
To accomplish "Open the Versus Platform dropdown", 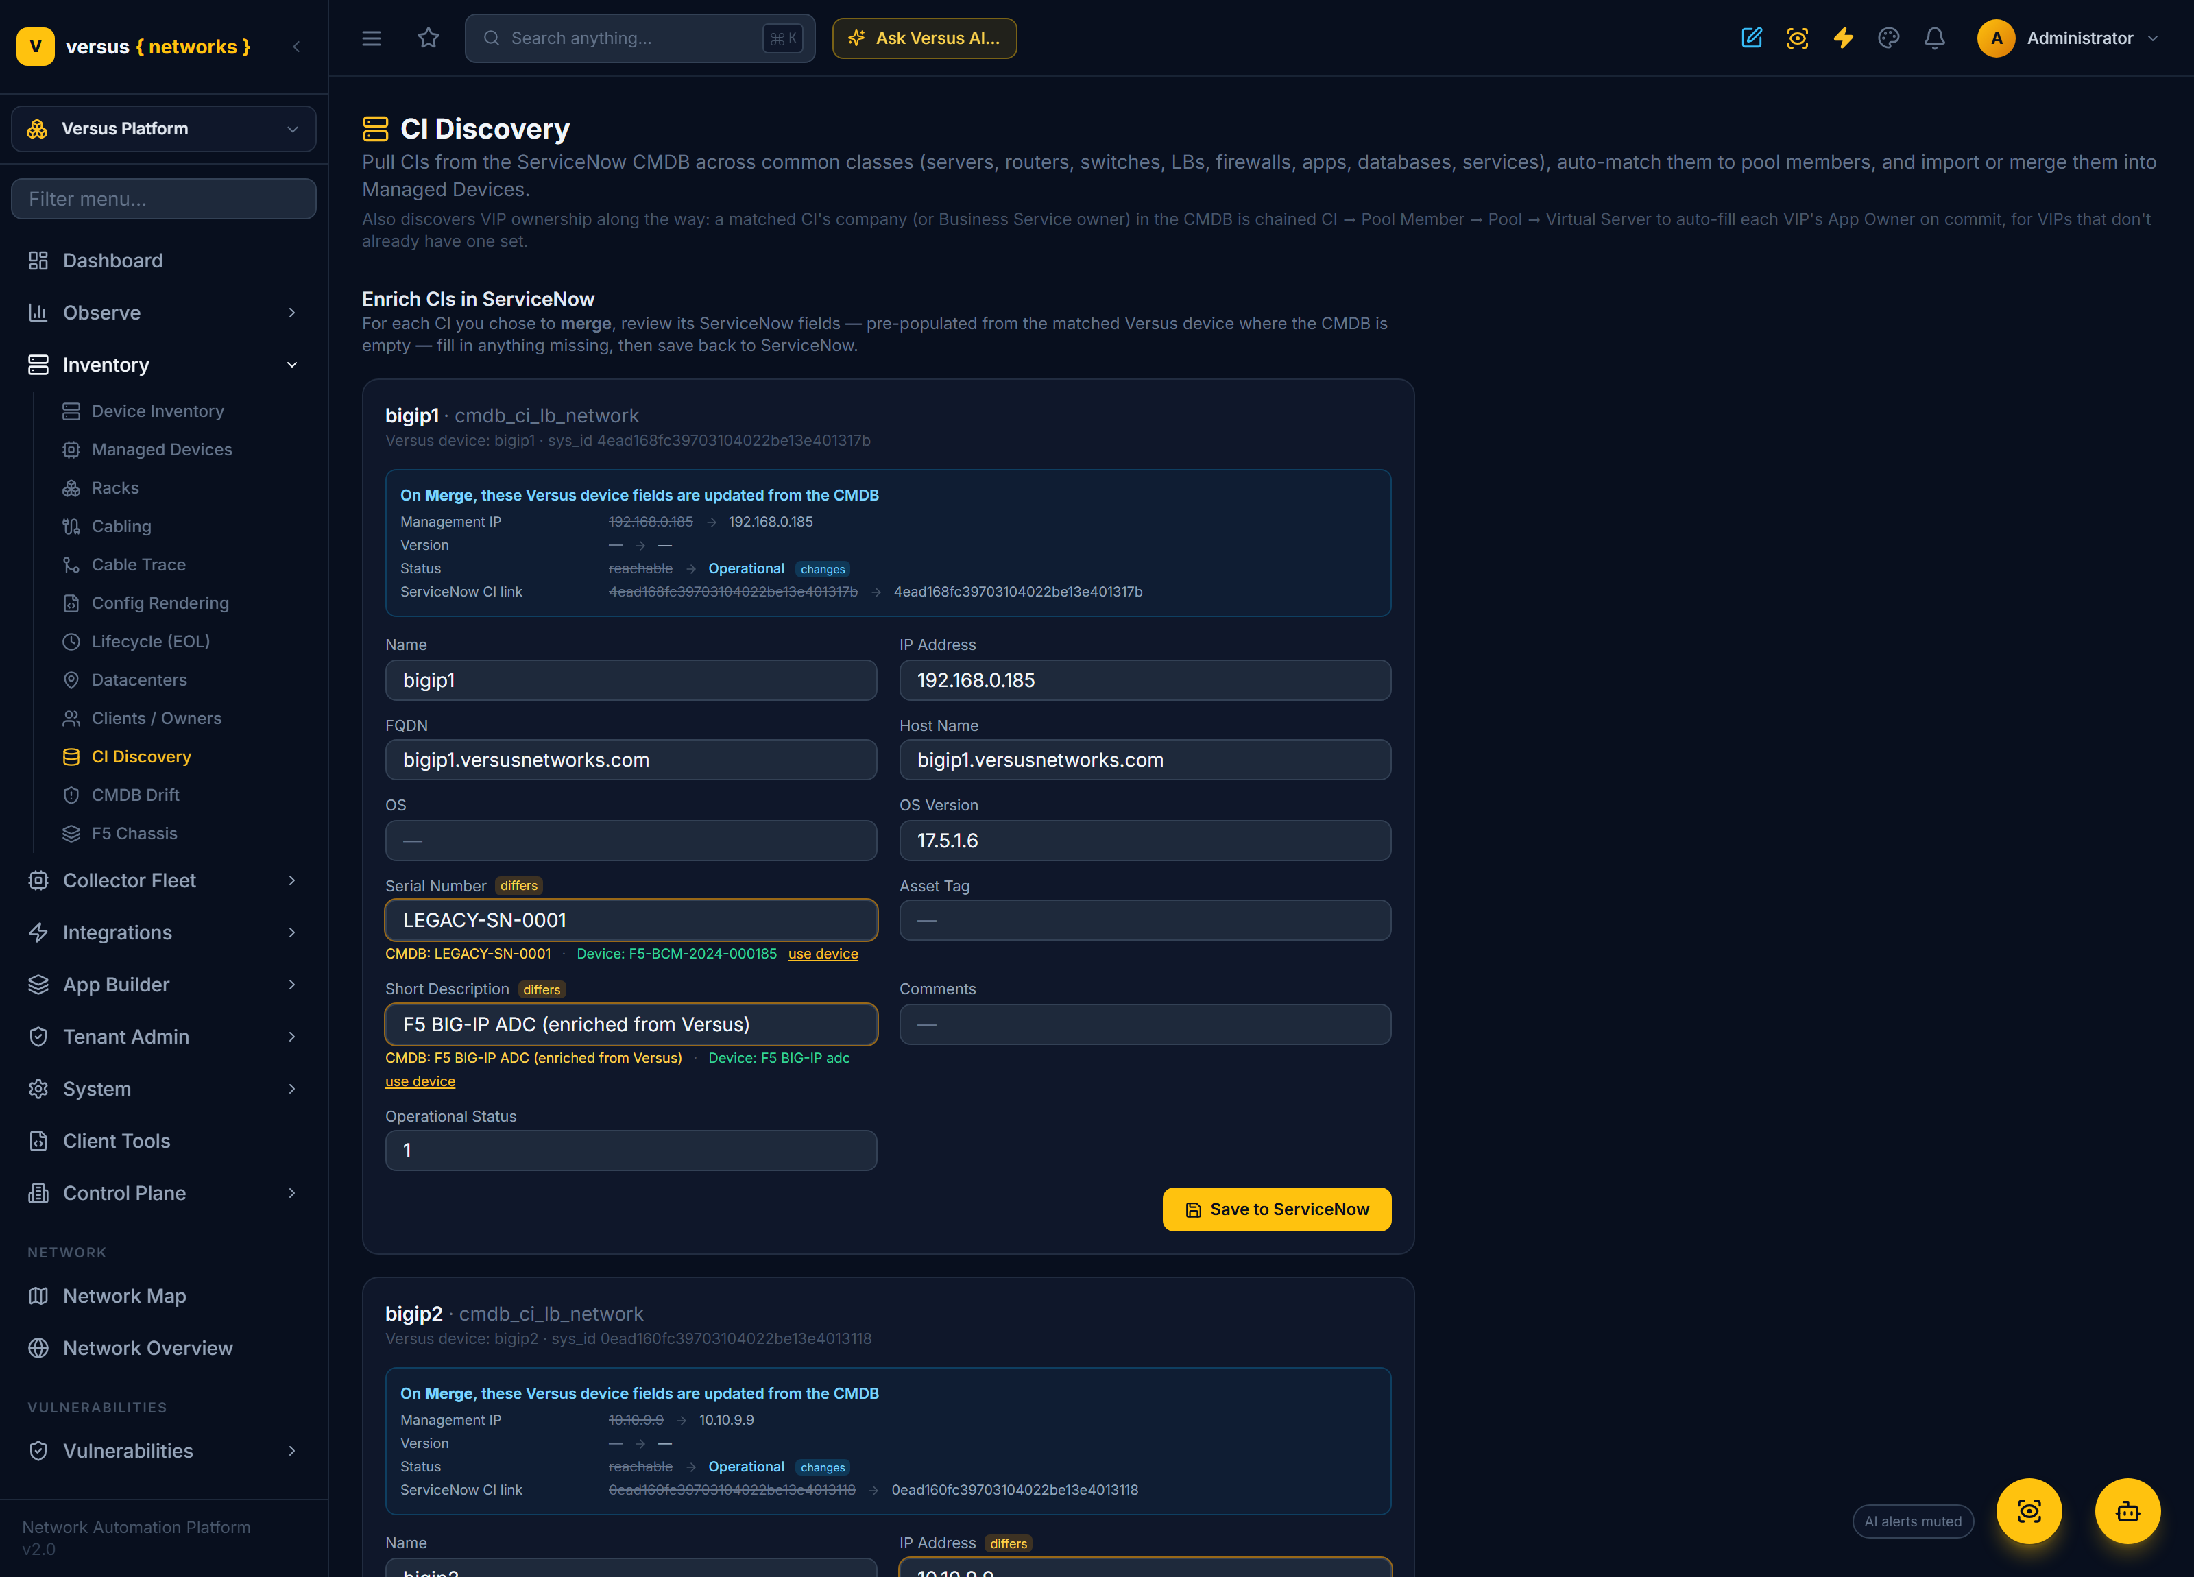I will click(163, 129).
